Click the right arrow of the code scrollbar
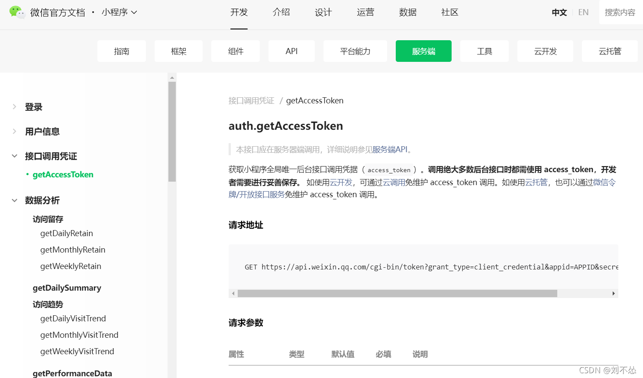643x378 pixels. click(x=614, y=293)
